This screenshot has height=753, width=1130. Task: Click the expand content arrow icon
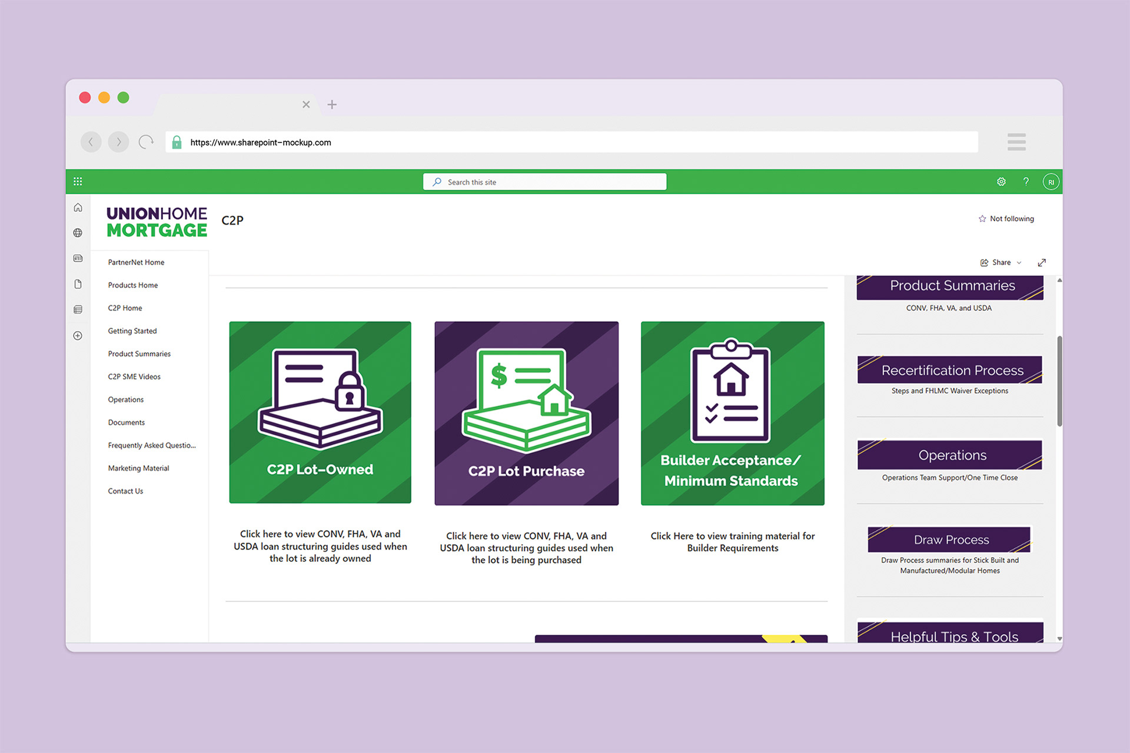(1042, 262)
